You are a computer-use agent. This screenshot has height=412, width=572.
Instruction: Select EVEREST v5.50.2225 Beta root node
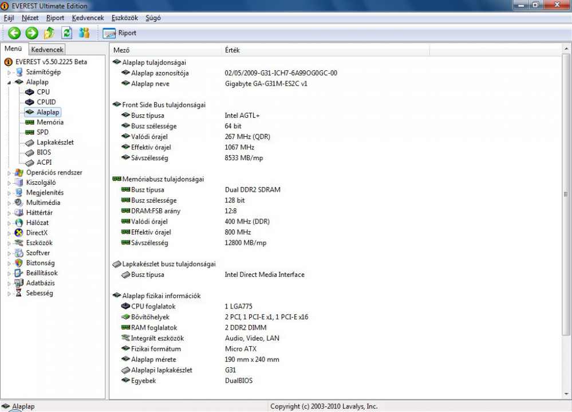tap(51, 62)
